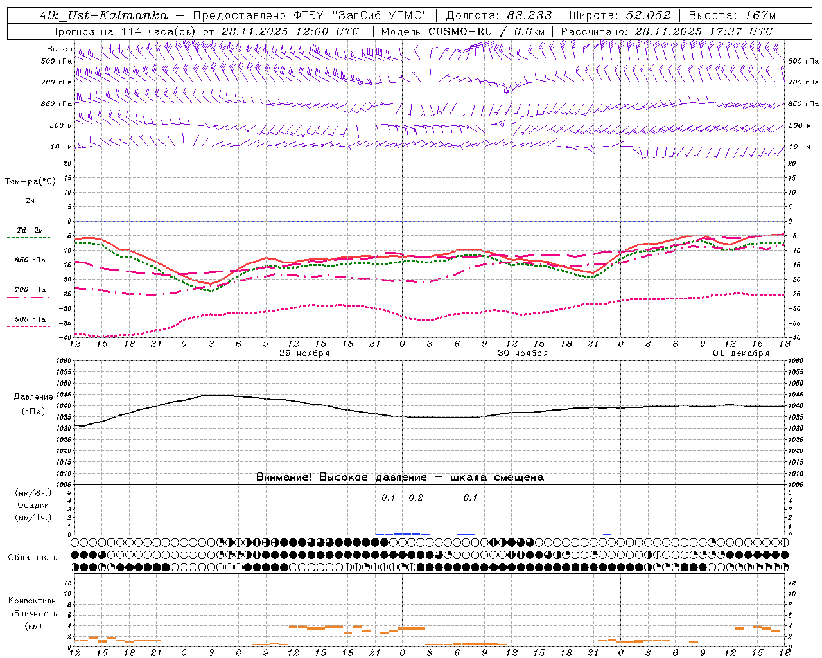This screenshot has width=822, height=658.
Task: Click the 'Давление' pressure panel label
Action: click(x=33, y=397)
